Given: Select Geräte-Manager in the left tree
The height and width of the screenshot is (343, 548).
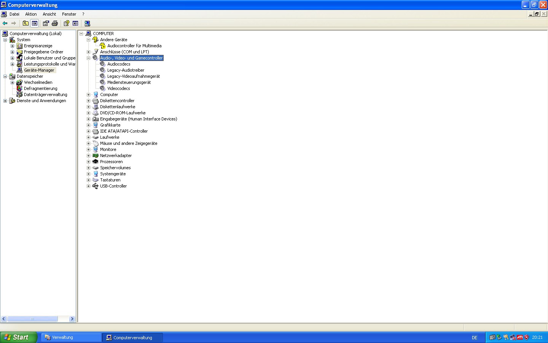Looking at the screenshot, I should (39, 70).
